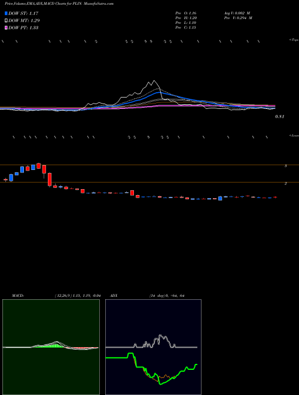Click the '0.81' price label
This screenshot has width=299, height=395.
(x=280, y=117)
